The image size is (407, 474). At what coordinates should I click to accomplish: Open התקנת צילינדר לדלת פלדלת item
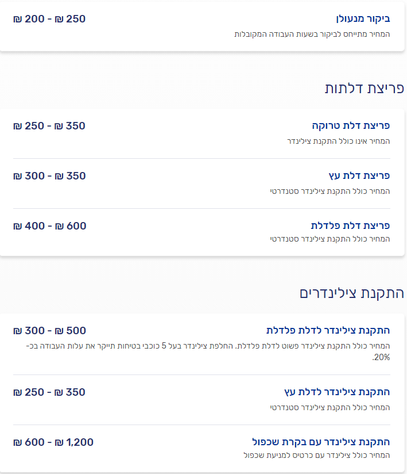coord(328,330)
